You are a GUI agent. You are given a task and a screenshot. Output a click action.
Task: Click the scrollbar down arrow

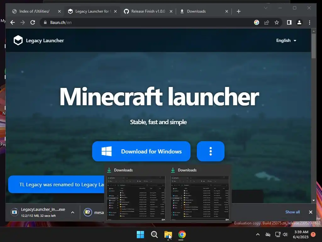[314, 200]
